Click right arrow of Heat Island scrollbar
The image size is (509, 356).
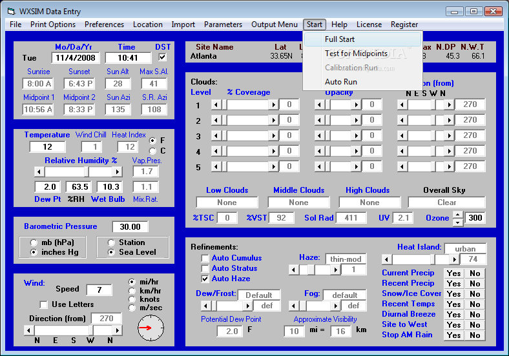point(455,259)
